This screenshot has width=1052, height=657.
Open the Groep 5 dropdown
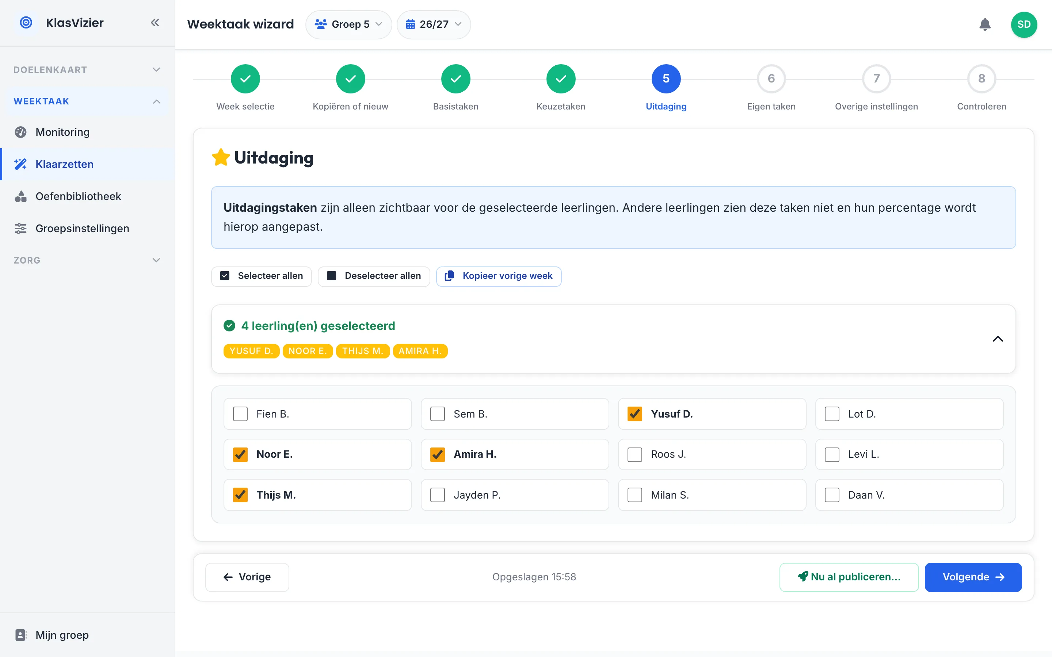point(348,24)
